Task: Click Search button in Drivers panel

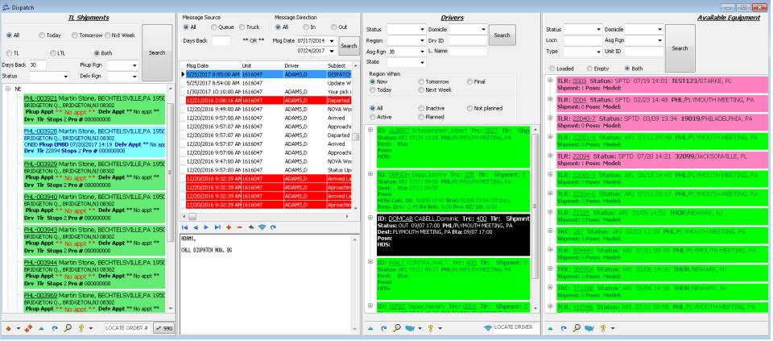Action: click(x=502, y=35)
